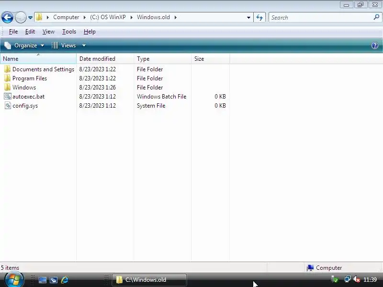
Task: Click the C:\Windows.old taskbar button
Action: point(149,280)
